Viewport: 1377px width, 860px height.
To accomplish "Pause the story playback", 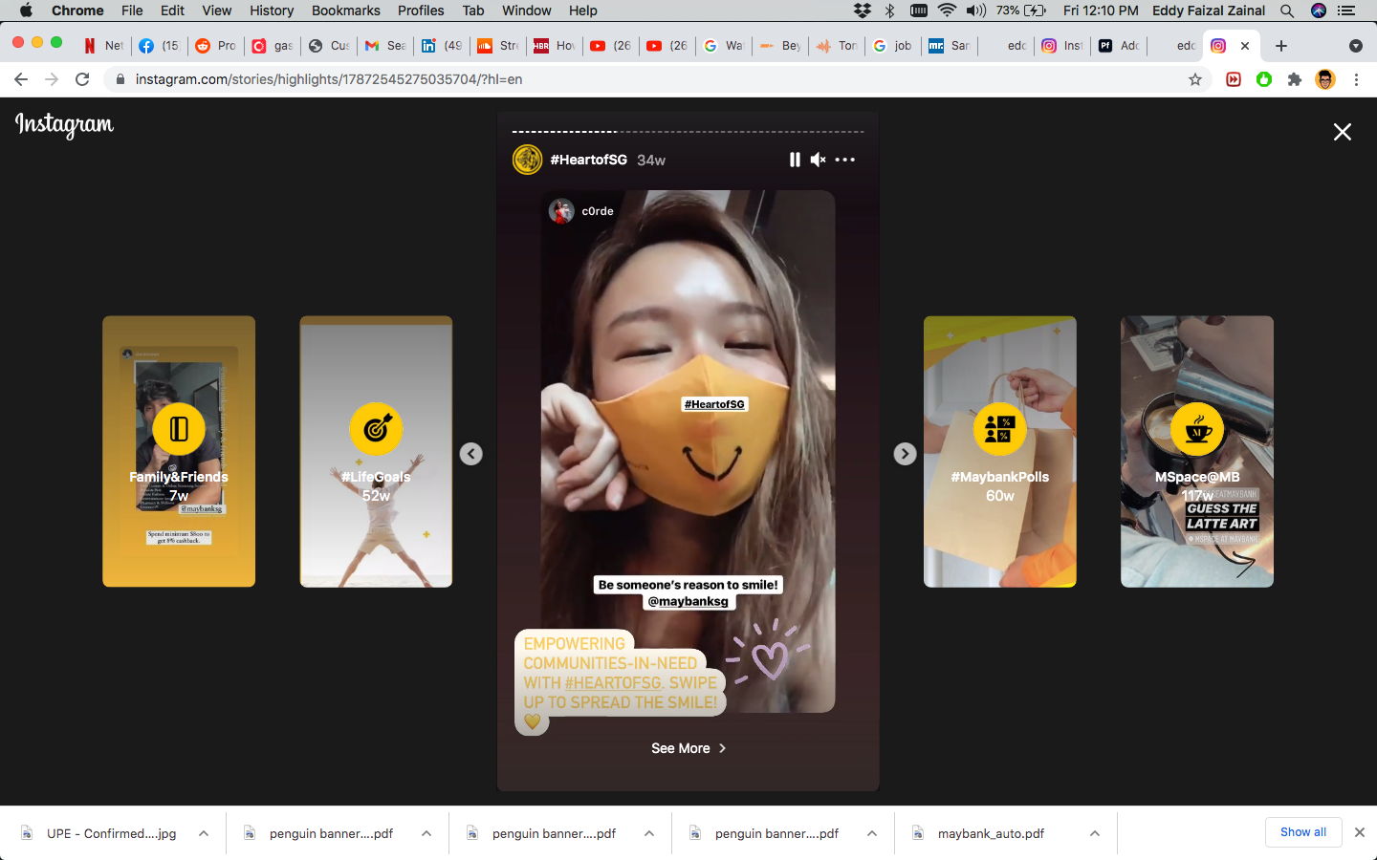I will [x=795, y=160].
